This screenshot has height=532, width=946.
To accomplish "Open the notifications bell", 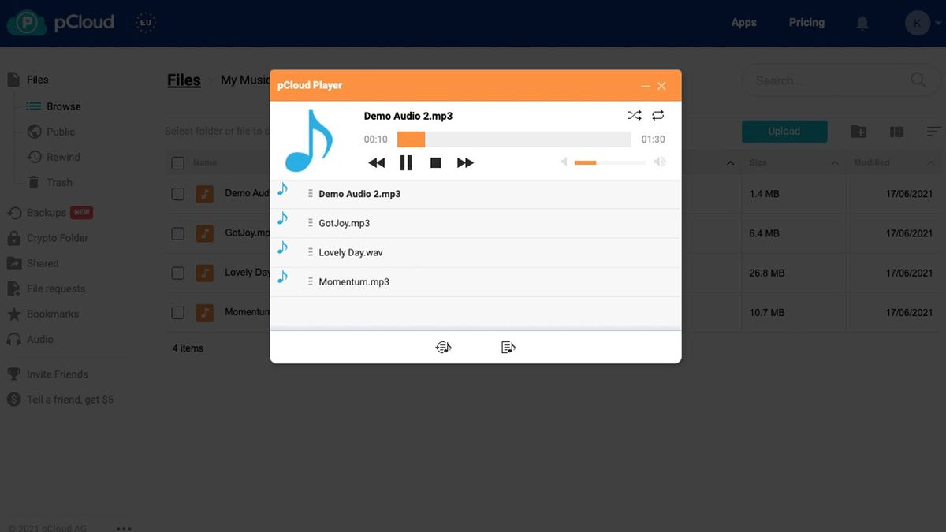I will (x=862, y=23).
